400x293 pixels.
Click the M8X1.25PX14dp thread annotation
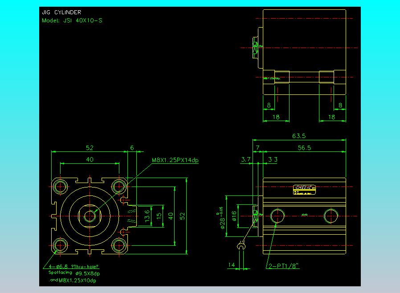pos(175,160)
